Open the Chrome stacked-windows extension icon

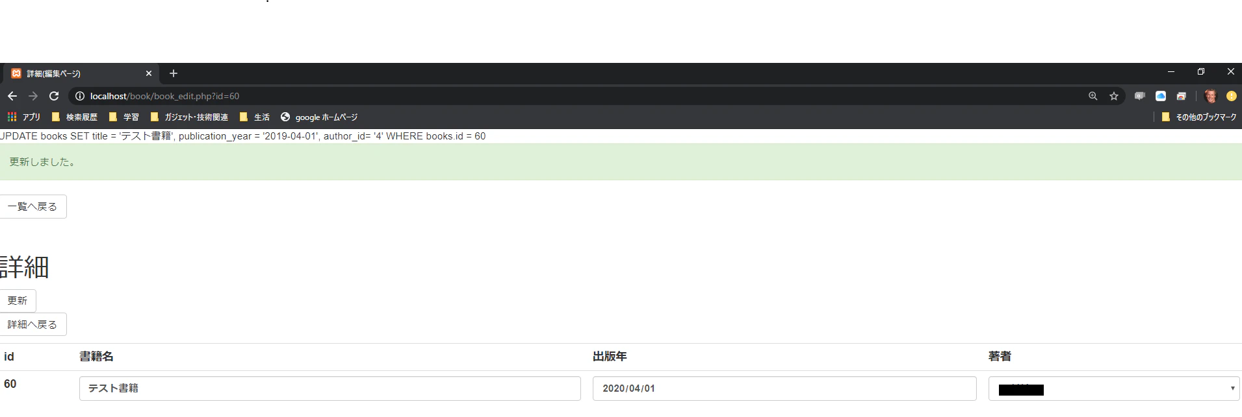tap(1182, 96)
